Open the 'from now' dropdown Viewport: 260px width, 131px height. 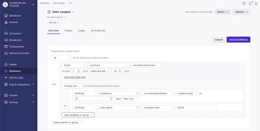pyautogui.click(x=130, y=98)
